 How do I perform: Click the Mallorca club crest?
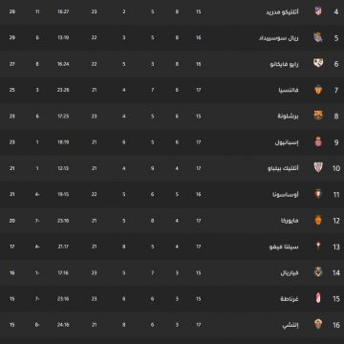318,221
